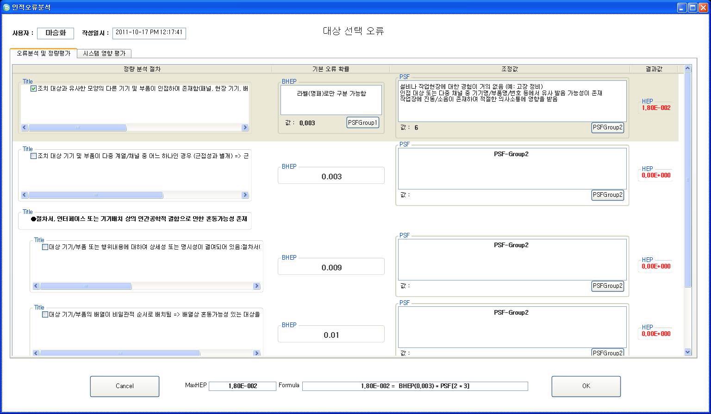
Task: Click the 0.01 BHEP value box
Action: tap(331, 335)
